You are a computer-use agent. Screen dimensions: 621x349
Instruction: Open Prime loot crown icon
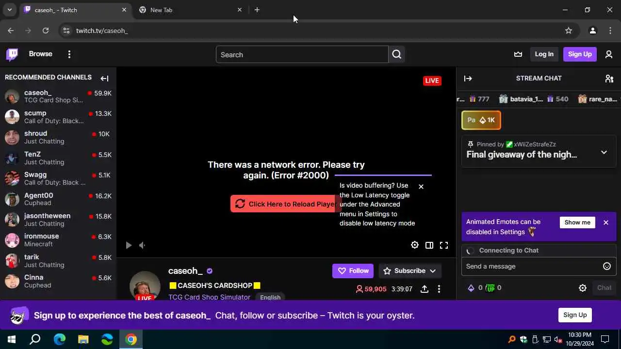(518, 54)
